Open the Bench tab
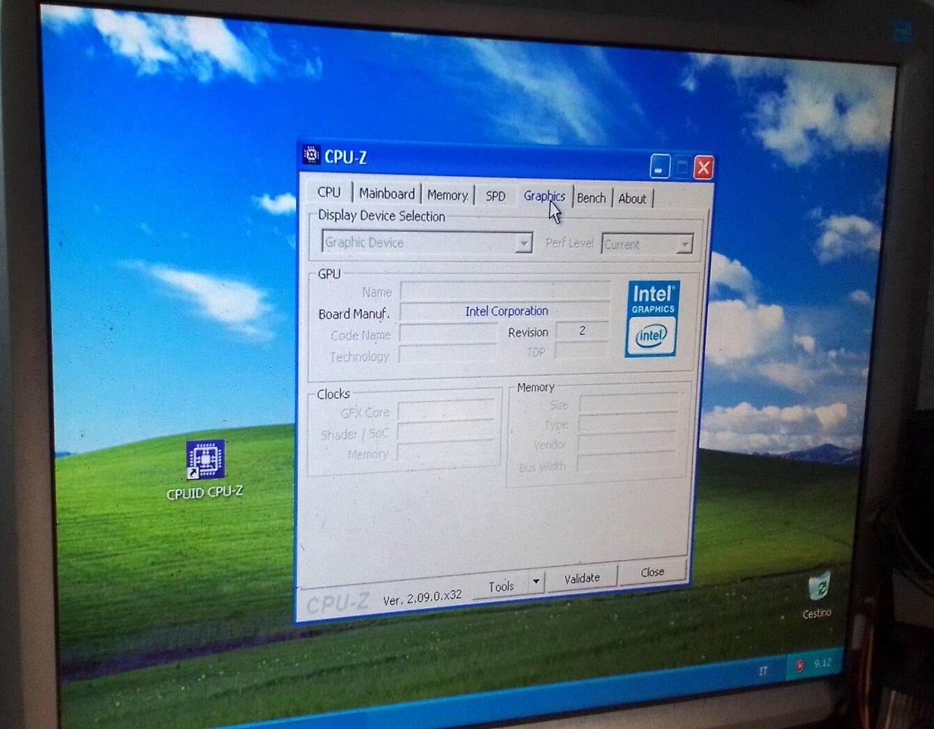 point(591,198)
